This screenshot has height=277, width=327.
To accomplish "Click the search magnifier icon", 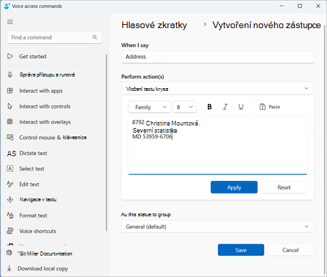I will pyautogui.click(x=95, y=37).
